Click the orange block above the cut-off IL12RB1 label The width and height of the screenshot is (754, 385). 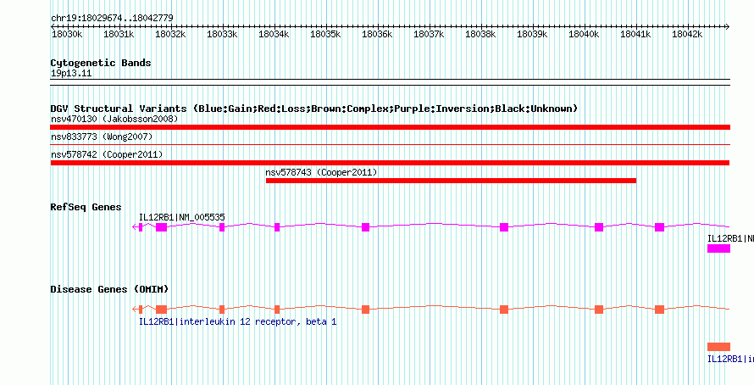[719, 347]
